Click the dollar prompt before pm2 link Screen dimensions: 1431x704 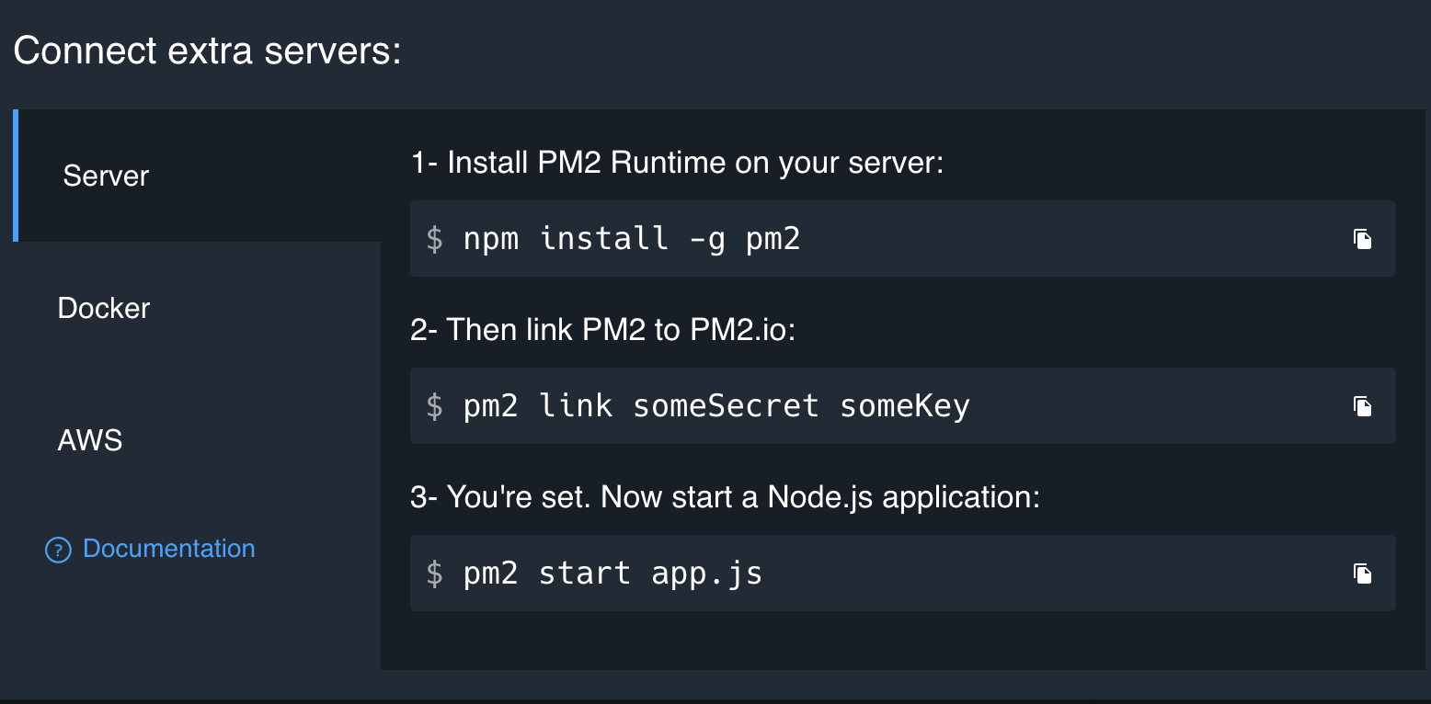pos(435,406)
